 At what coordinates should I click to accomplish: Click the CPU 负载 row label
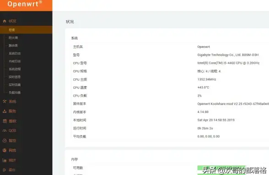(80, 96)
